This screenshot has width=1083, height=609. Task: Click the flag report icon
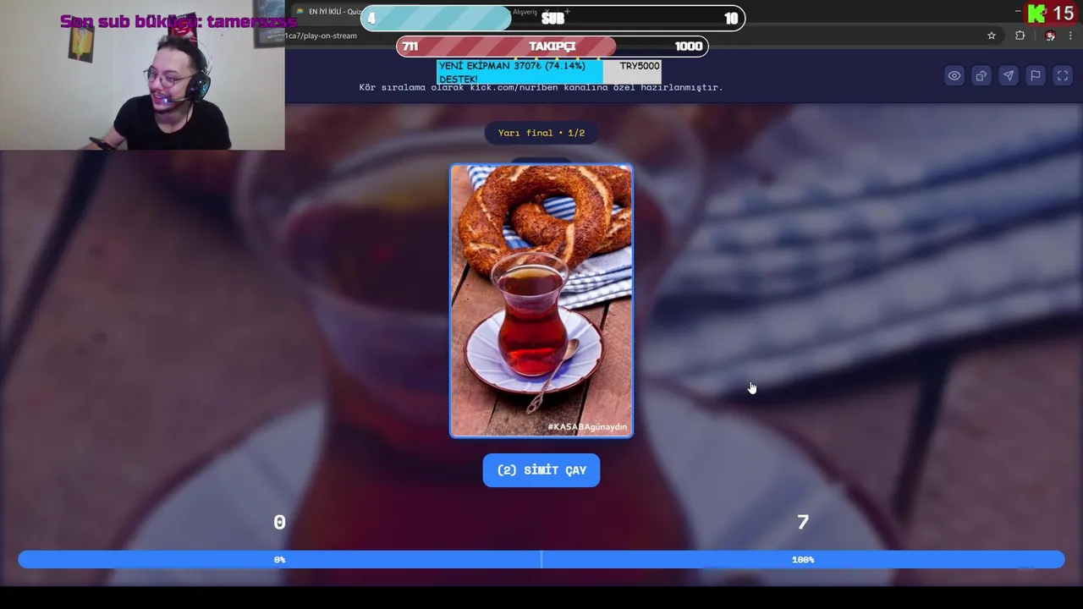(x=1035, y=76)
